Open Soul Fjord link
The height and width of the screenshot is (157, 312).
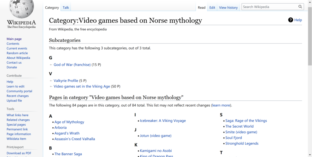pos(234,138)
